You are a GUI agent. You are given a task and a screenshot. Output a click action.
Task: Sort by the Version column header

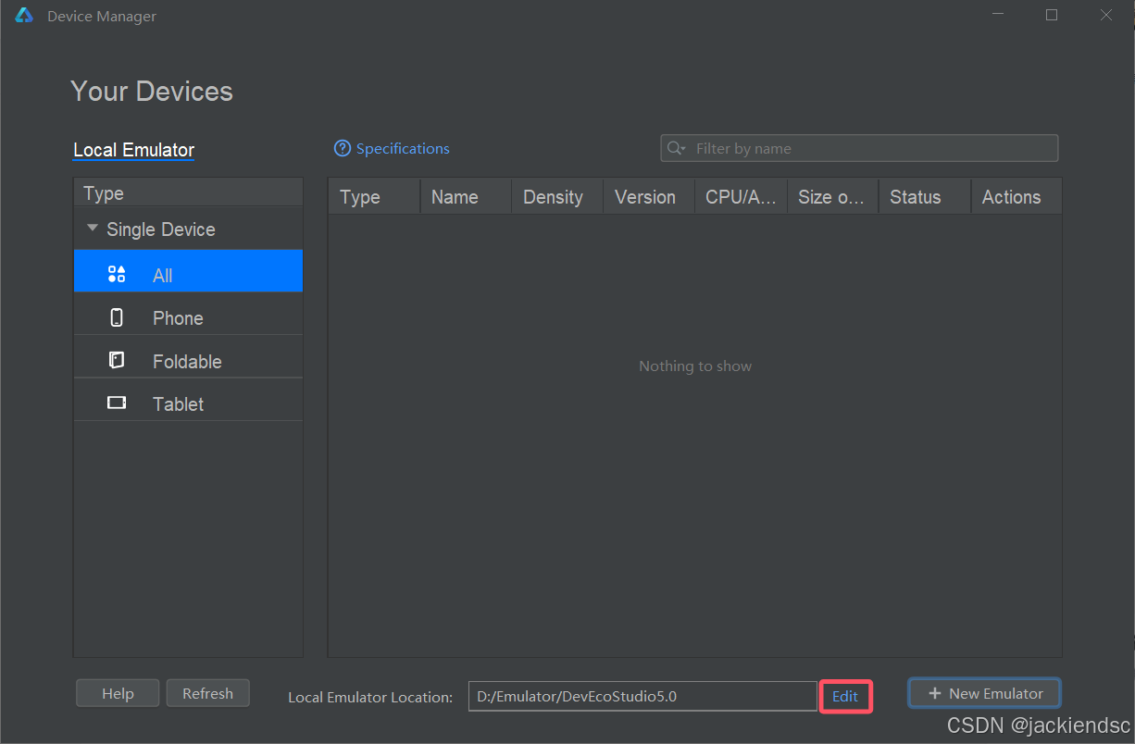point(649,196)
